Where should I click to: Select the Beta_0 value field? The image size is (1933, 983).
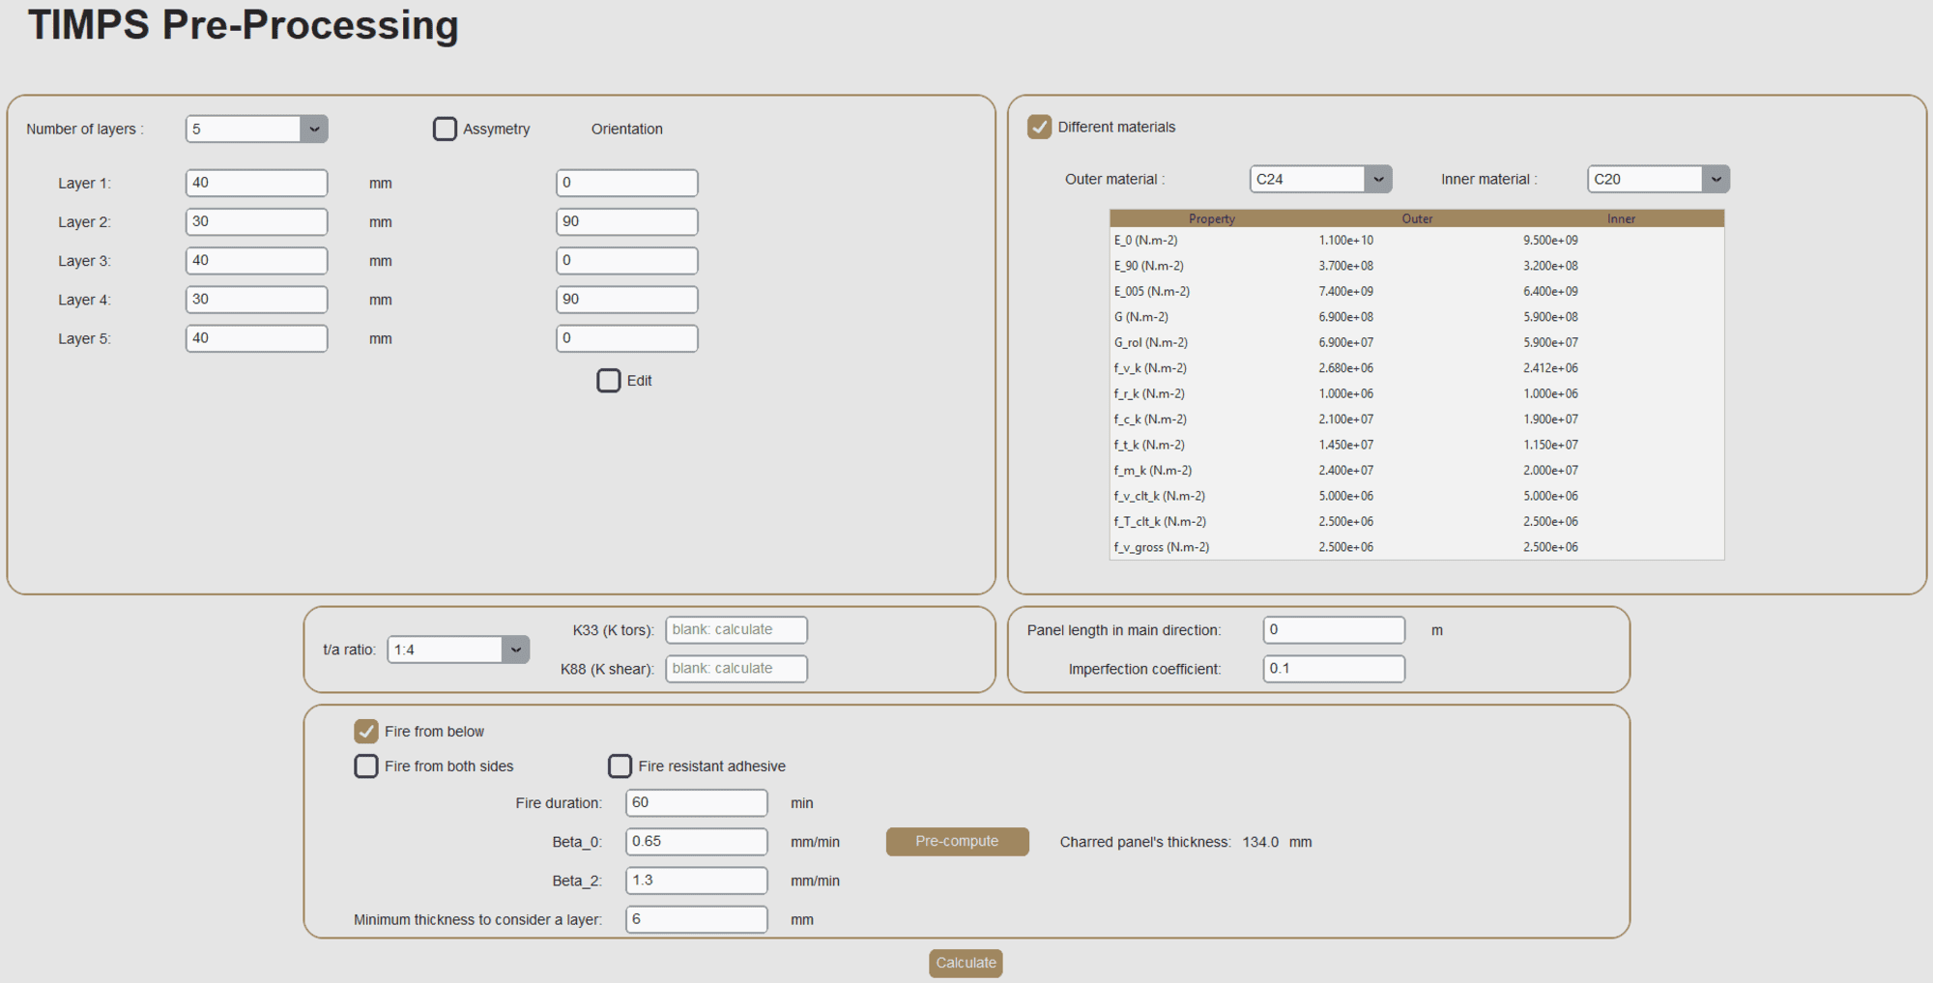coord(697,841)
